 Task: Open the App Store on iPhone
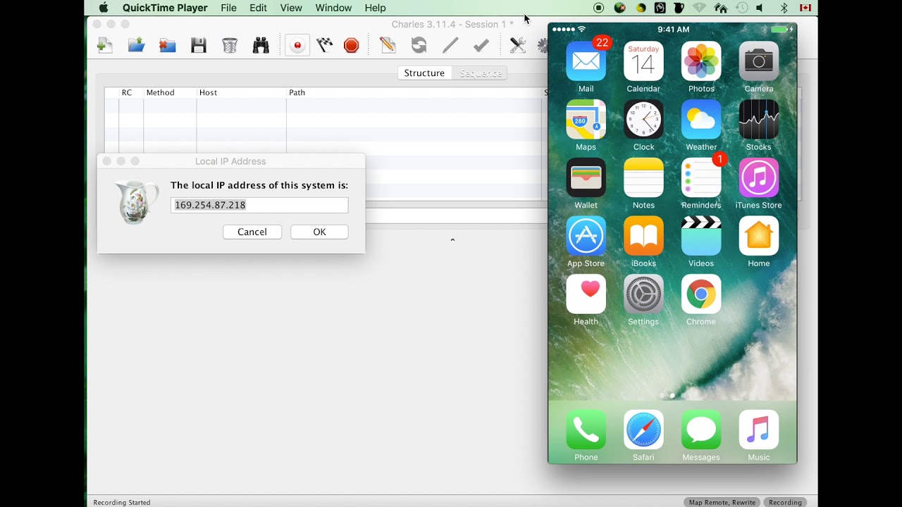click(586, 235)
